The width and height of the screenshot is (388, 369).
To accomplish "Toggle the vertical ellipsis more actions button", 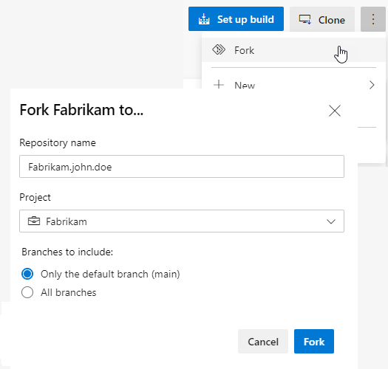I will pyautogui.click(x=373, y=19).
